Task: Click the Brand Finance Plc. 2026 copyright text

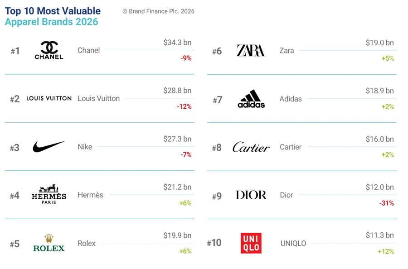Action: 159,11
